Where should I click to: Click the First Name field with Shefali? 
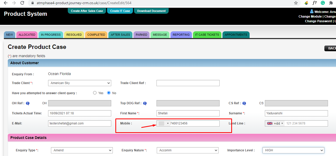(x=188, y=113)
